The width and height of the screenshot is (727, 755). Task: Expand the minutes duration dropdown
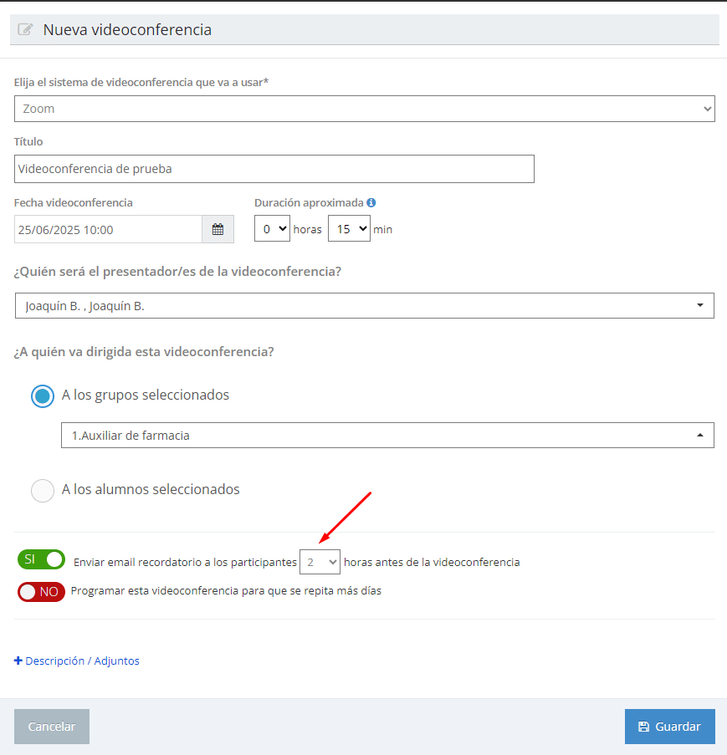point(349,228)
